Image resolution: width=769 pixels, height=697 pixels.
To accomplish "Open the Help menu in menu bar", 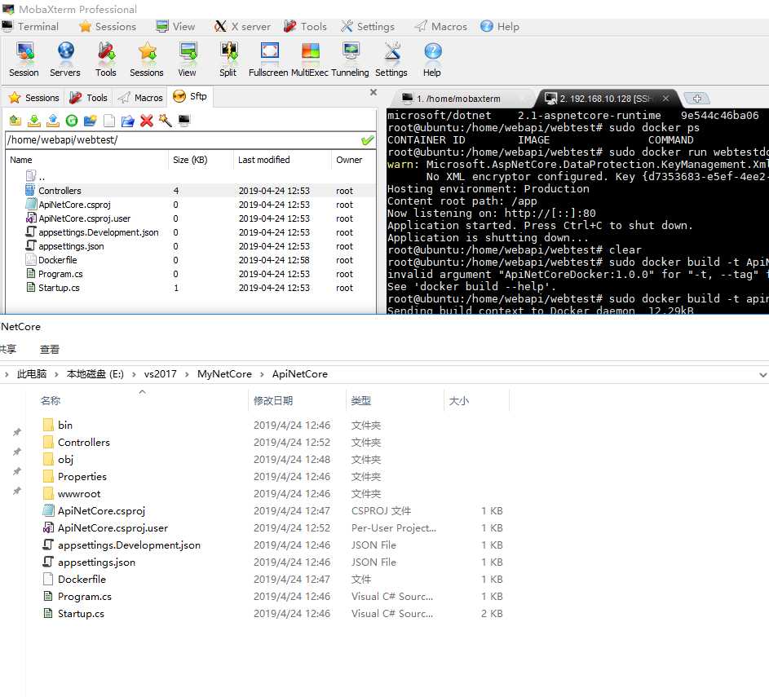I will pyautogui.click(x=500, y=26).
